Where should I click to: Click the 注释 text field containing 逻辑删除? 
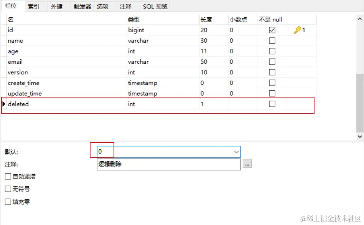click(169, 164)
